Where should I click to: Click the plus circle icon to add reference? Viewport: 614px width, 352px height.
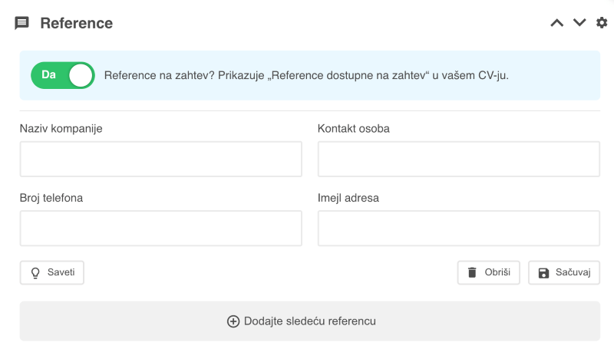pyautogui.click(x=233, y=321)
